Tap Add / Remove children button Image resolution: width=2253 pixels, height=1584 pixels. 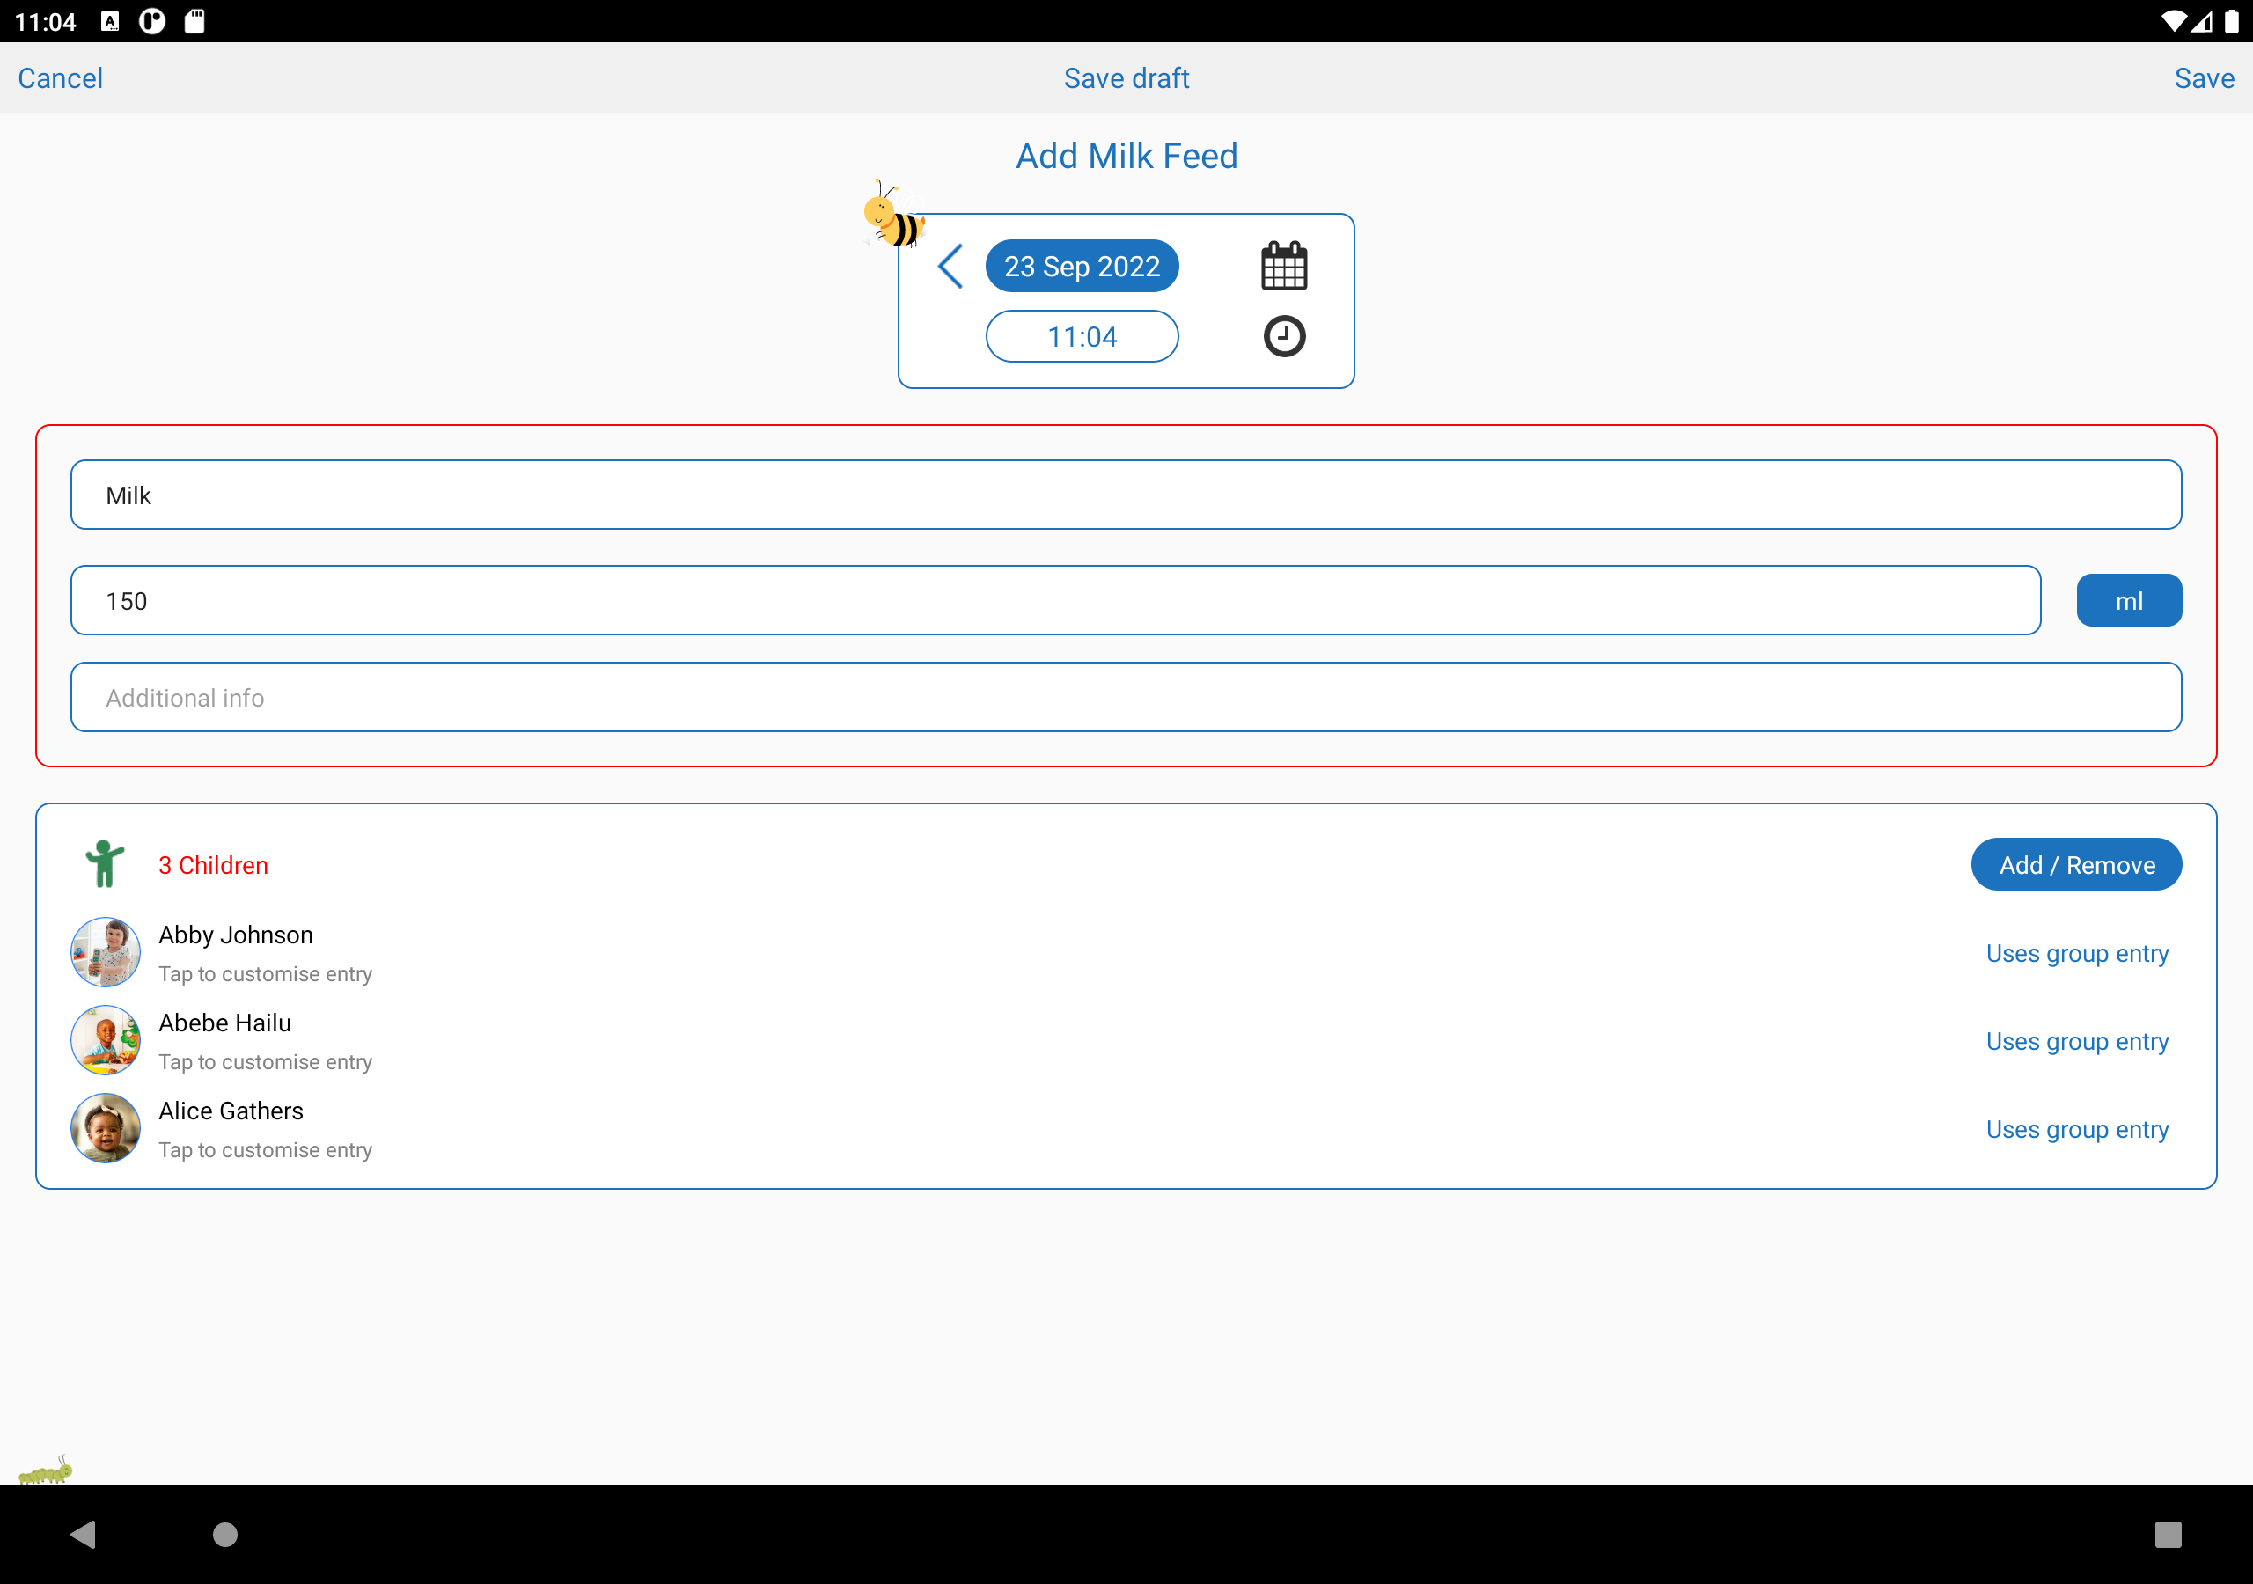coord(2076,865)
